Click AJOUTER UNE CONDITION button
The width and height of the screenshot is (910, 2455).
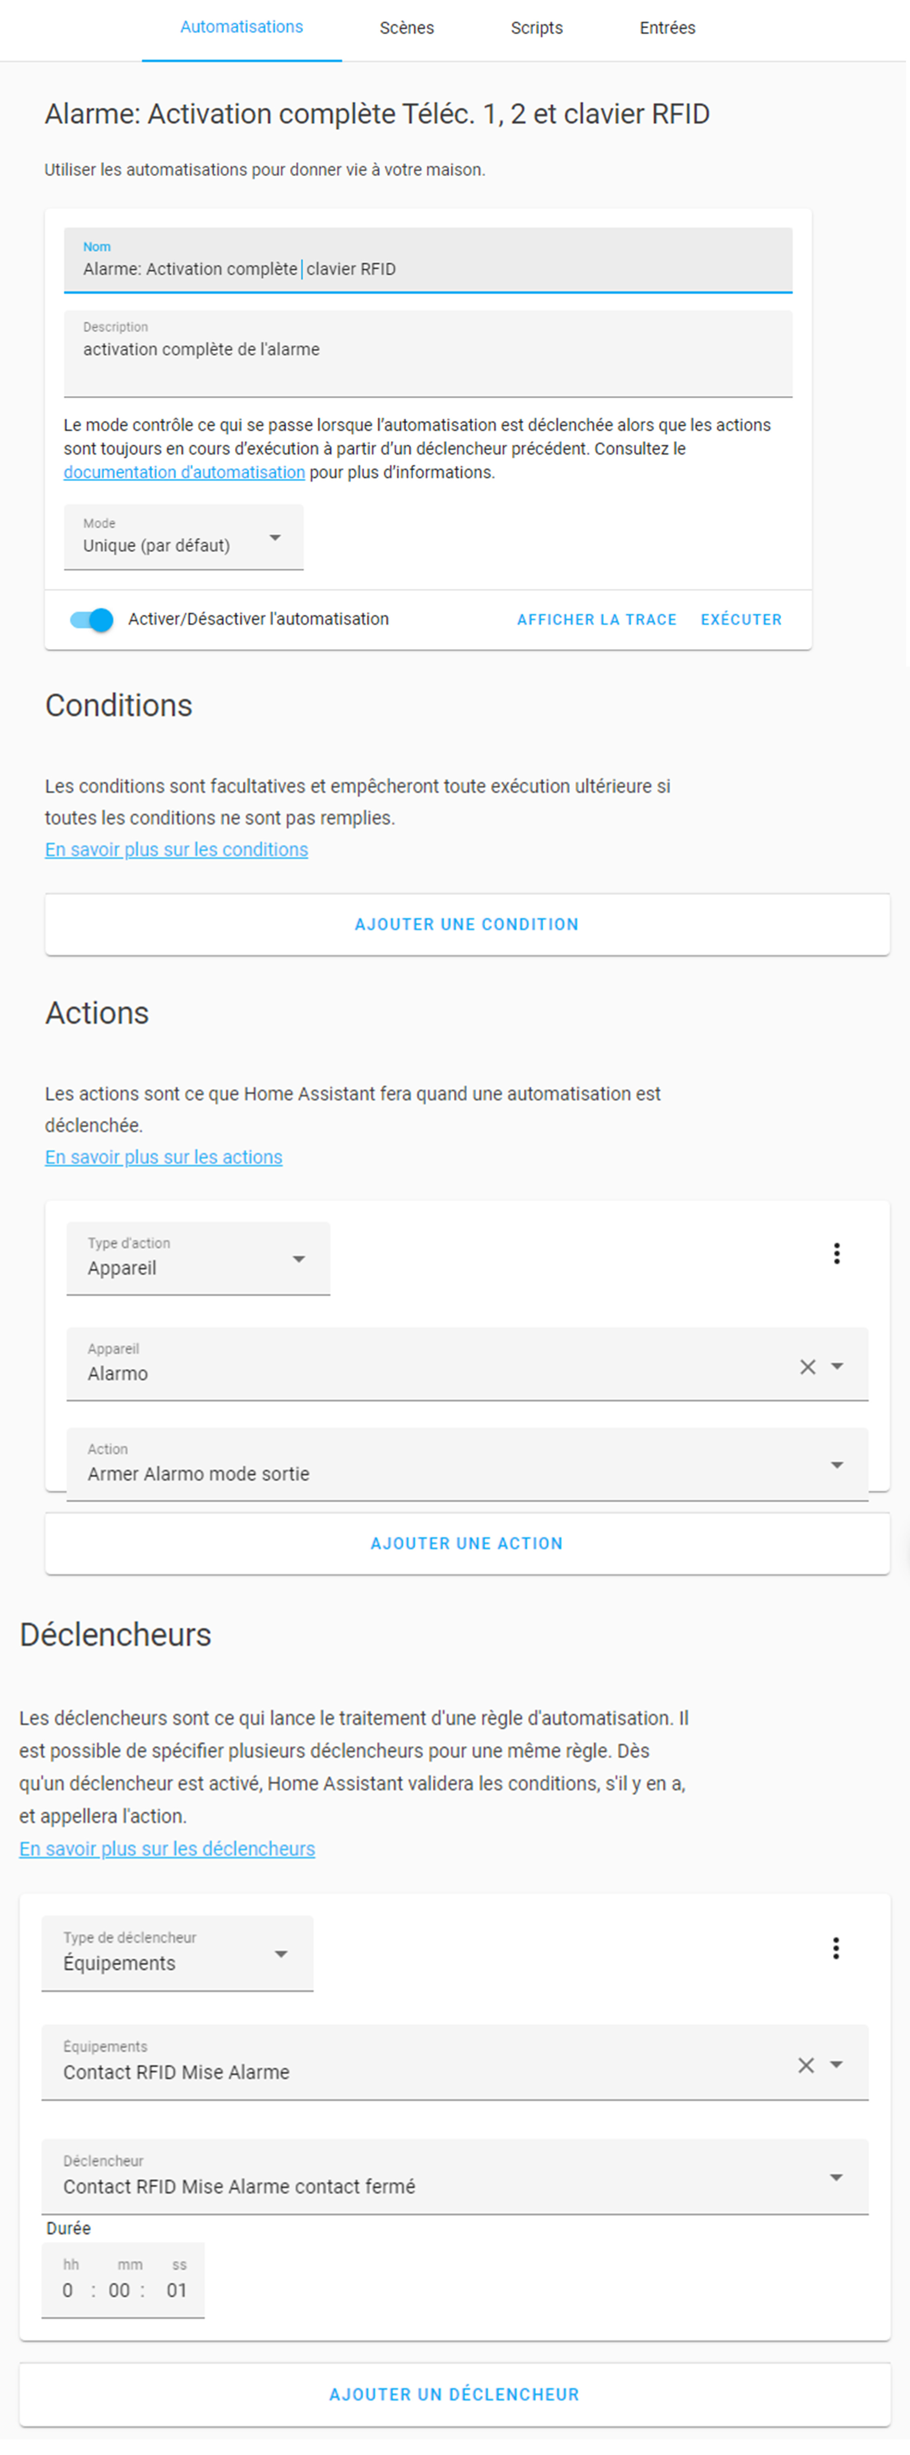(x=466, y=924)
